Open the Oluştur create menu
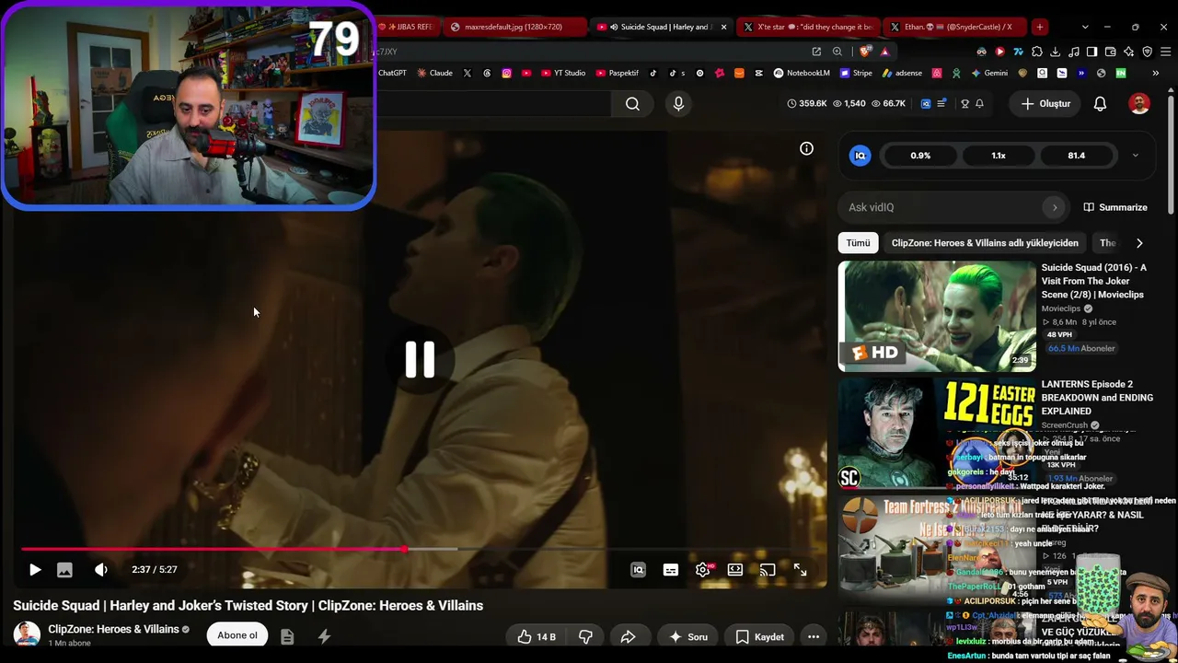This screenshot has height=663, width=1178. [x=1045, y=104]
